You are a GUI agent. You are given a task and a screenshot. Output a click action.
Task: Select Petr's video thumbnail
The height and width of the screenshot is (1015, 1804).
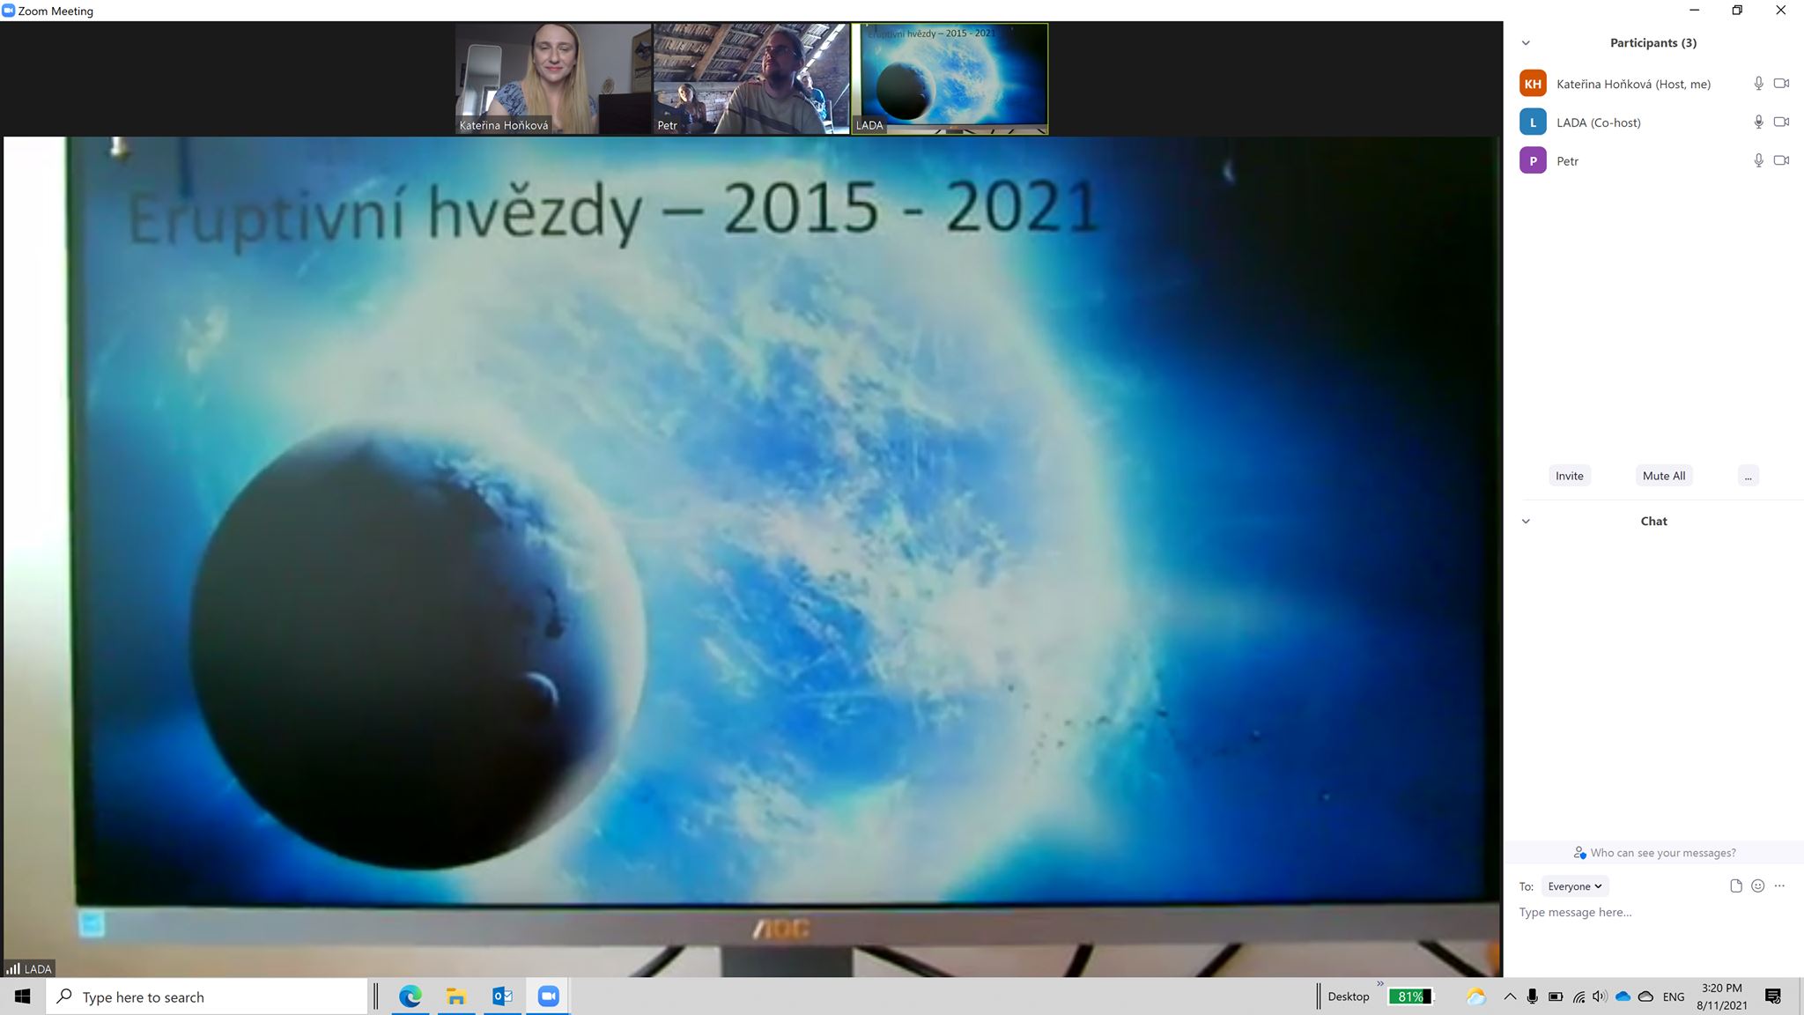tap(750, 79)
